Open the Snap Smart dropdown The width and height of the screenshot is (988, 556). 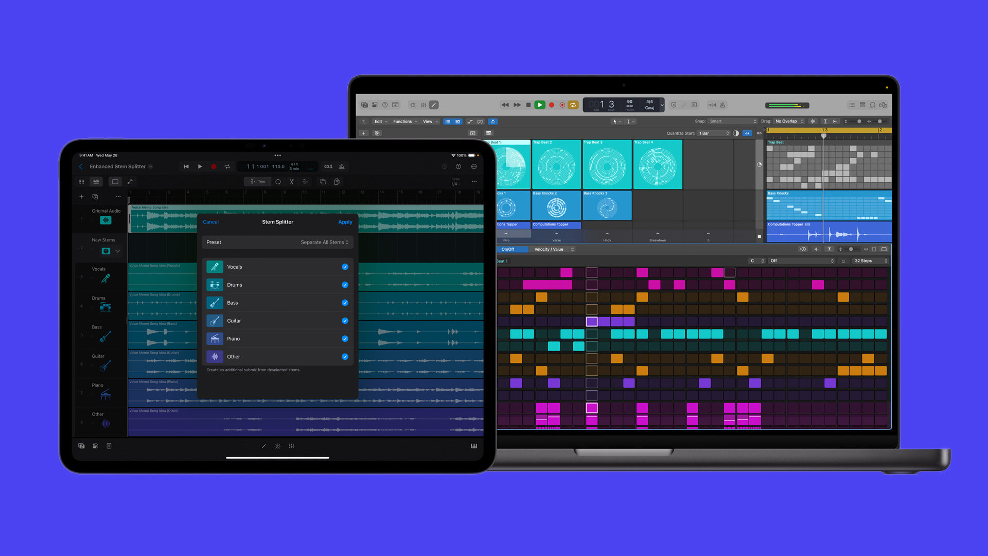[x=731, y=121]
